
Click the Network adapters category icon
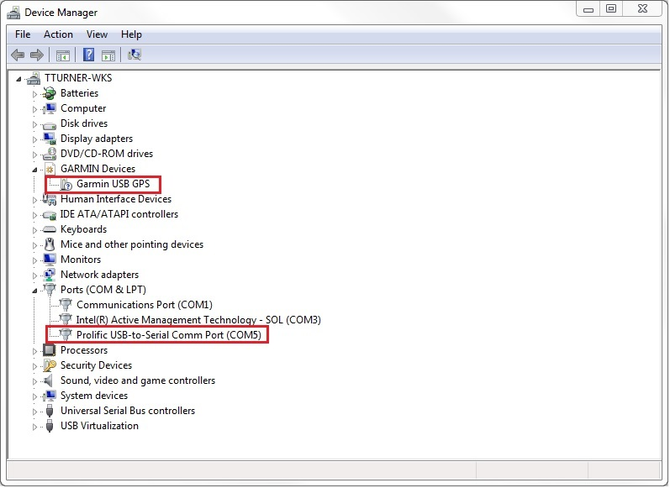coord(50,275)
